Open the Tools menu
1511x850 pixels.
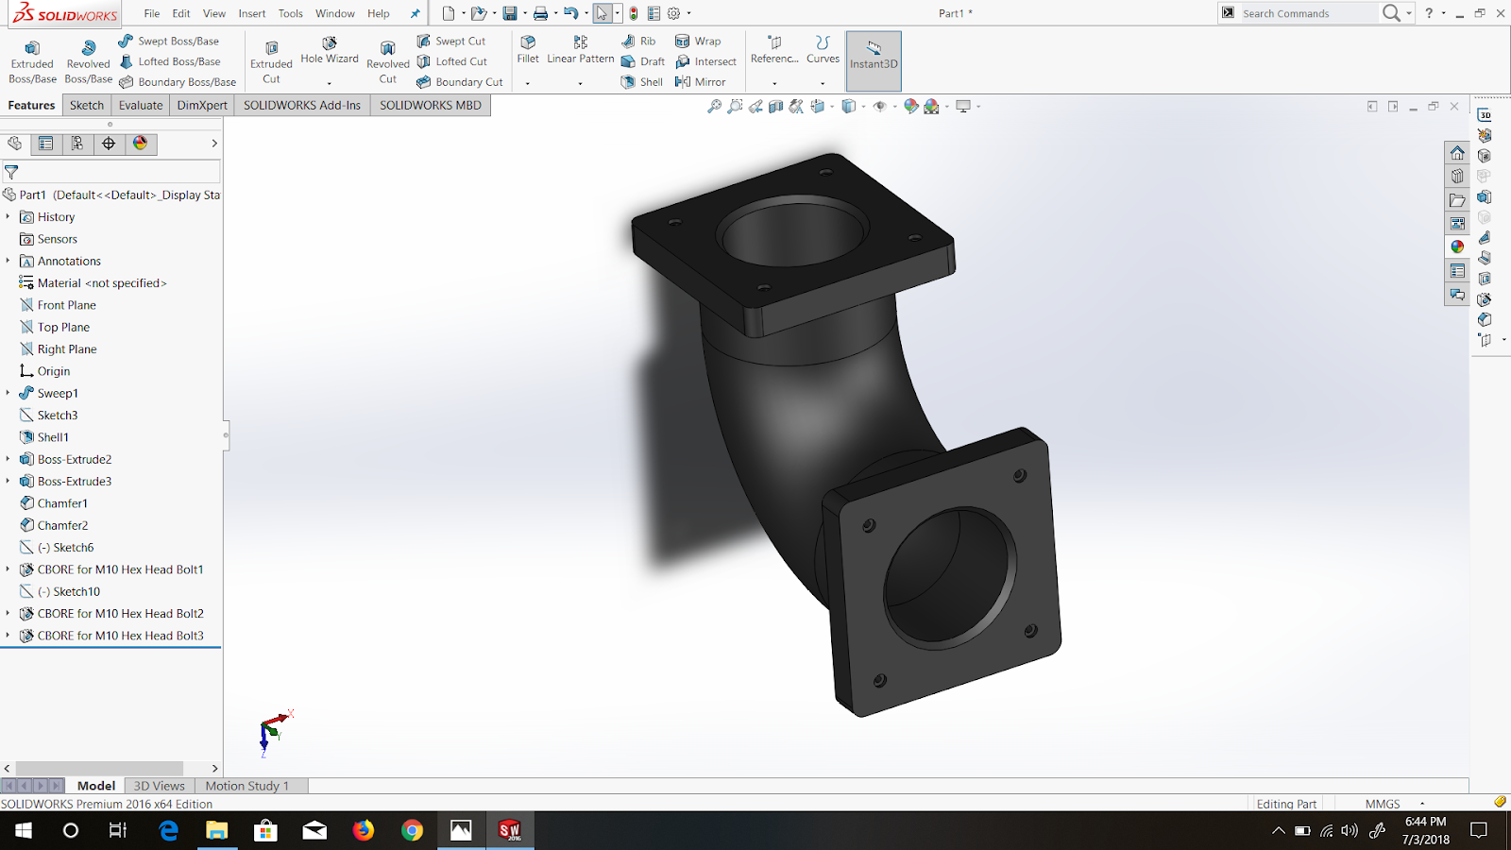[290, 13]
